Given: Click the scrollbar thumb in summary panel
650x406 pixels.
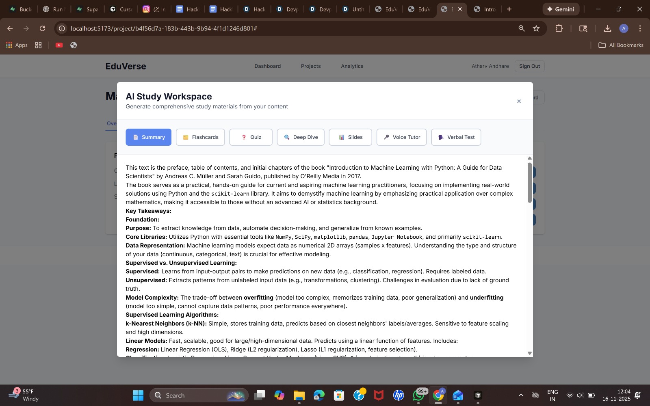Looking at the screenshot, I should point(529,183).
